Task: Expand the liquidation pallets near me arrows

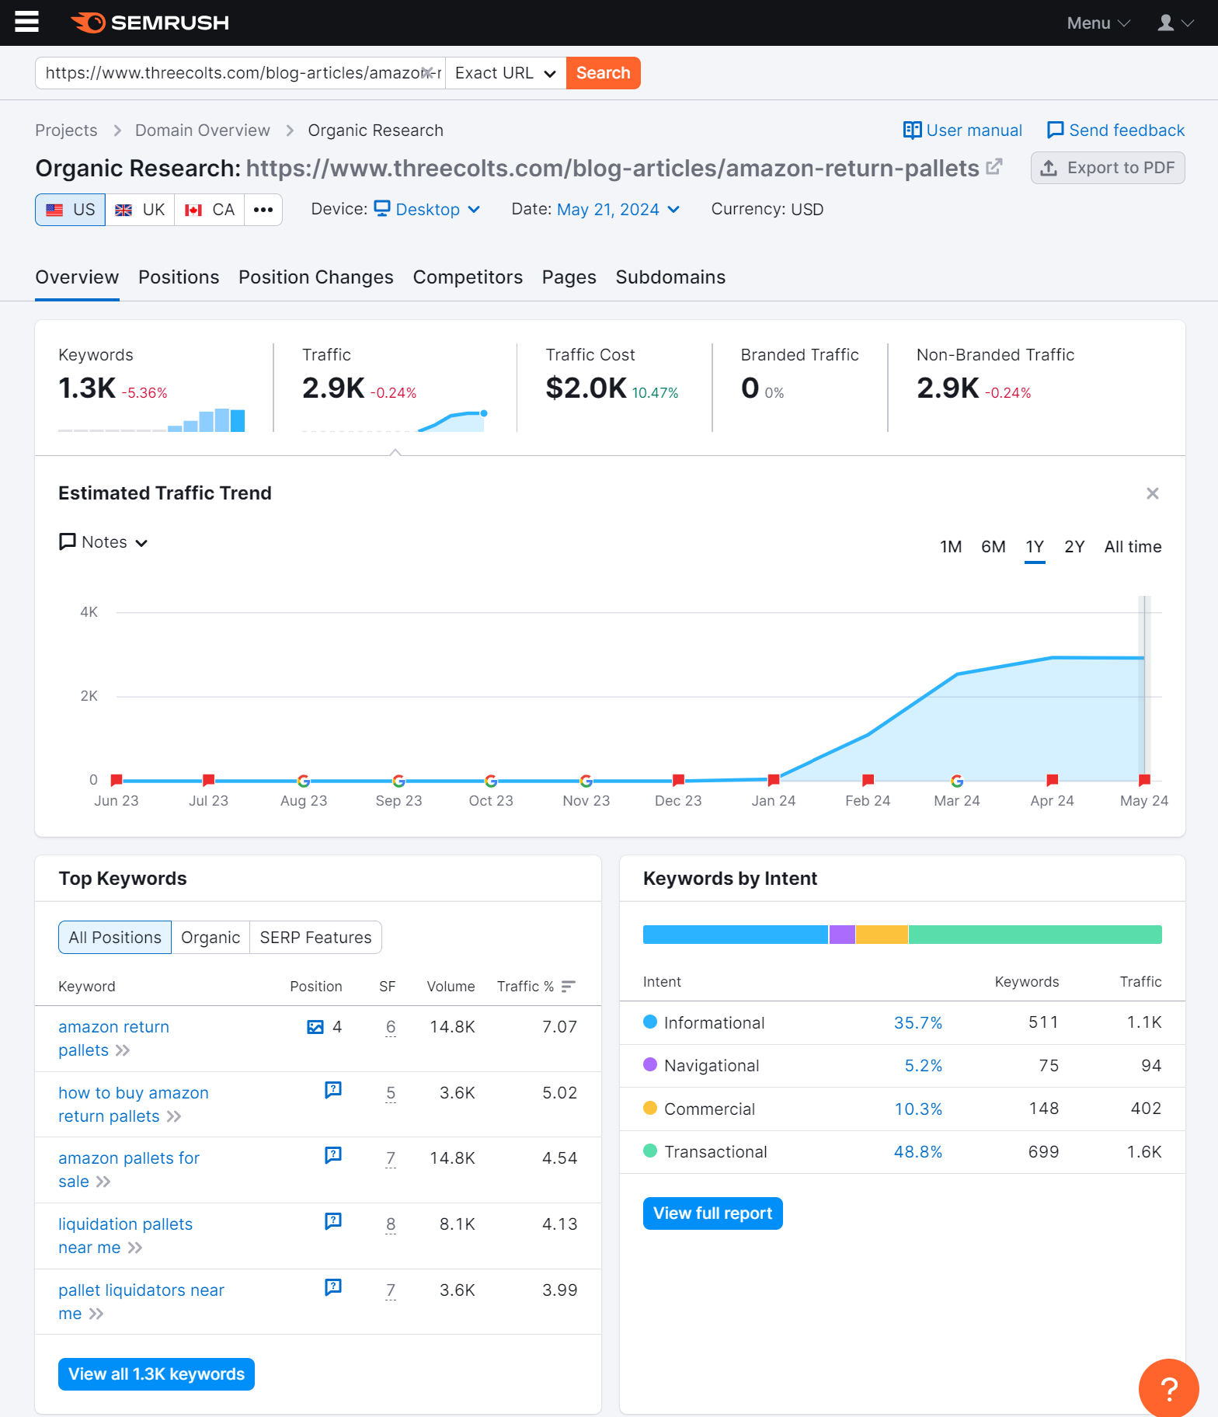Action: coord(135,1248)
